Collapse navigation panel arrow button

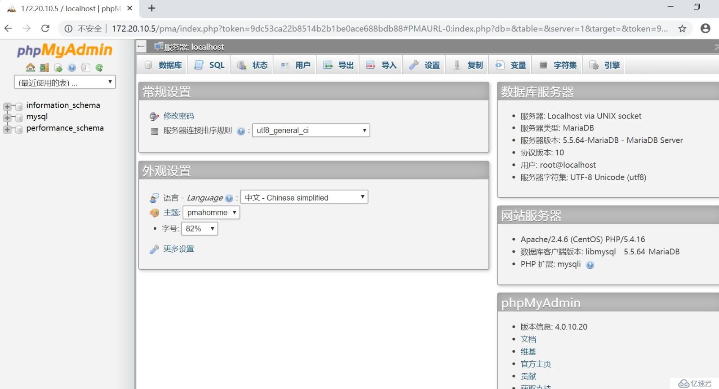click(142, 46)
